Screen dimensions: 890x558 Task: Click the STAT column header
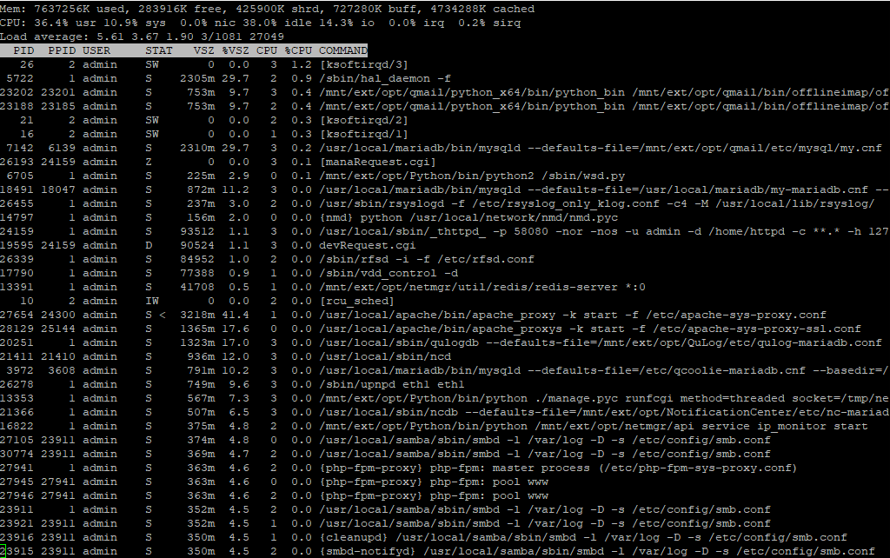159,50
